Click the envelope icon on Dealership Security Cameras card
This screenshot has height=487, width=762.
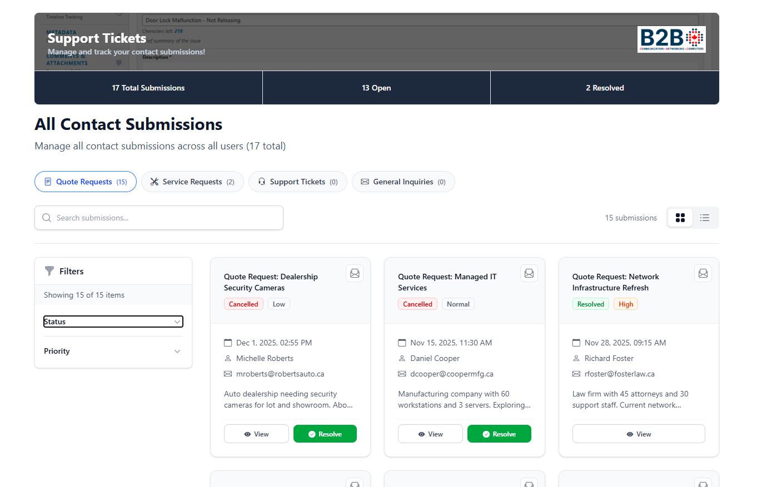click(355, 273)
